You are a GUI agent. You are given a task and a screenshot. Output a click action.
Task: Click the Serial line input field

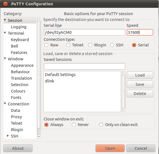[84, 32]
